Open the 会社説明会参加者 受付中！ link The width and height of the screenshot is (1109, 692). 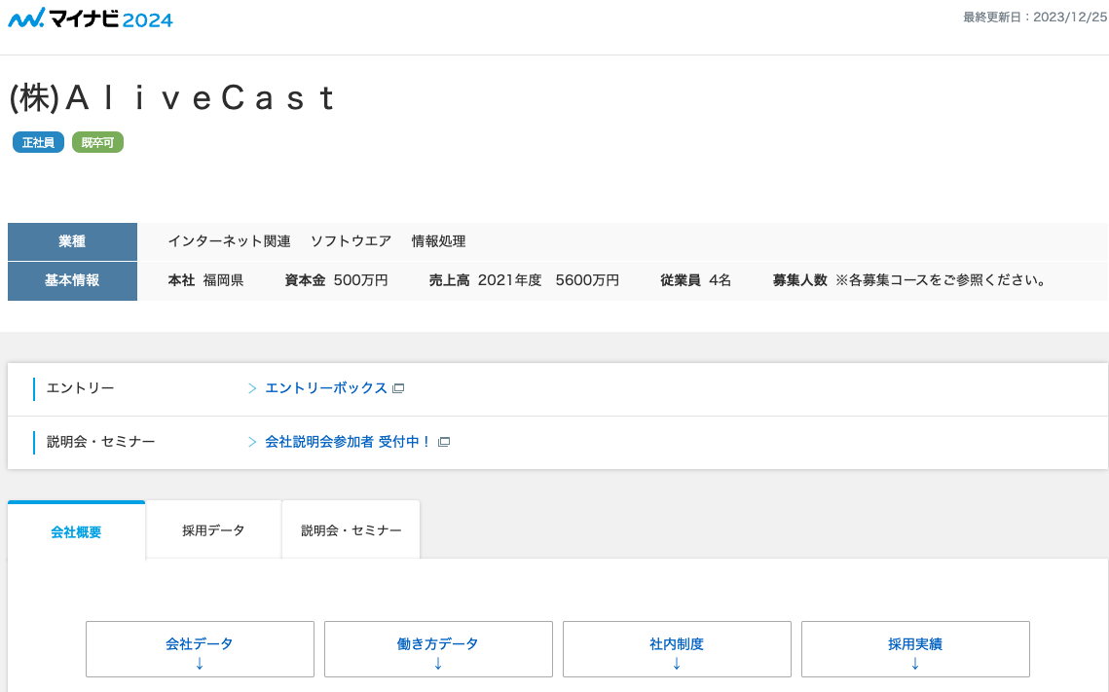point(346,442)
